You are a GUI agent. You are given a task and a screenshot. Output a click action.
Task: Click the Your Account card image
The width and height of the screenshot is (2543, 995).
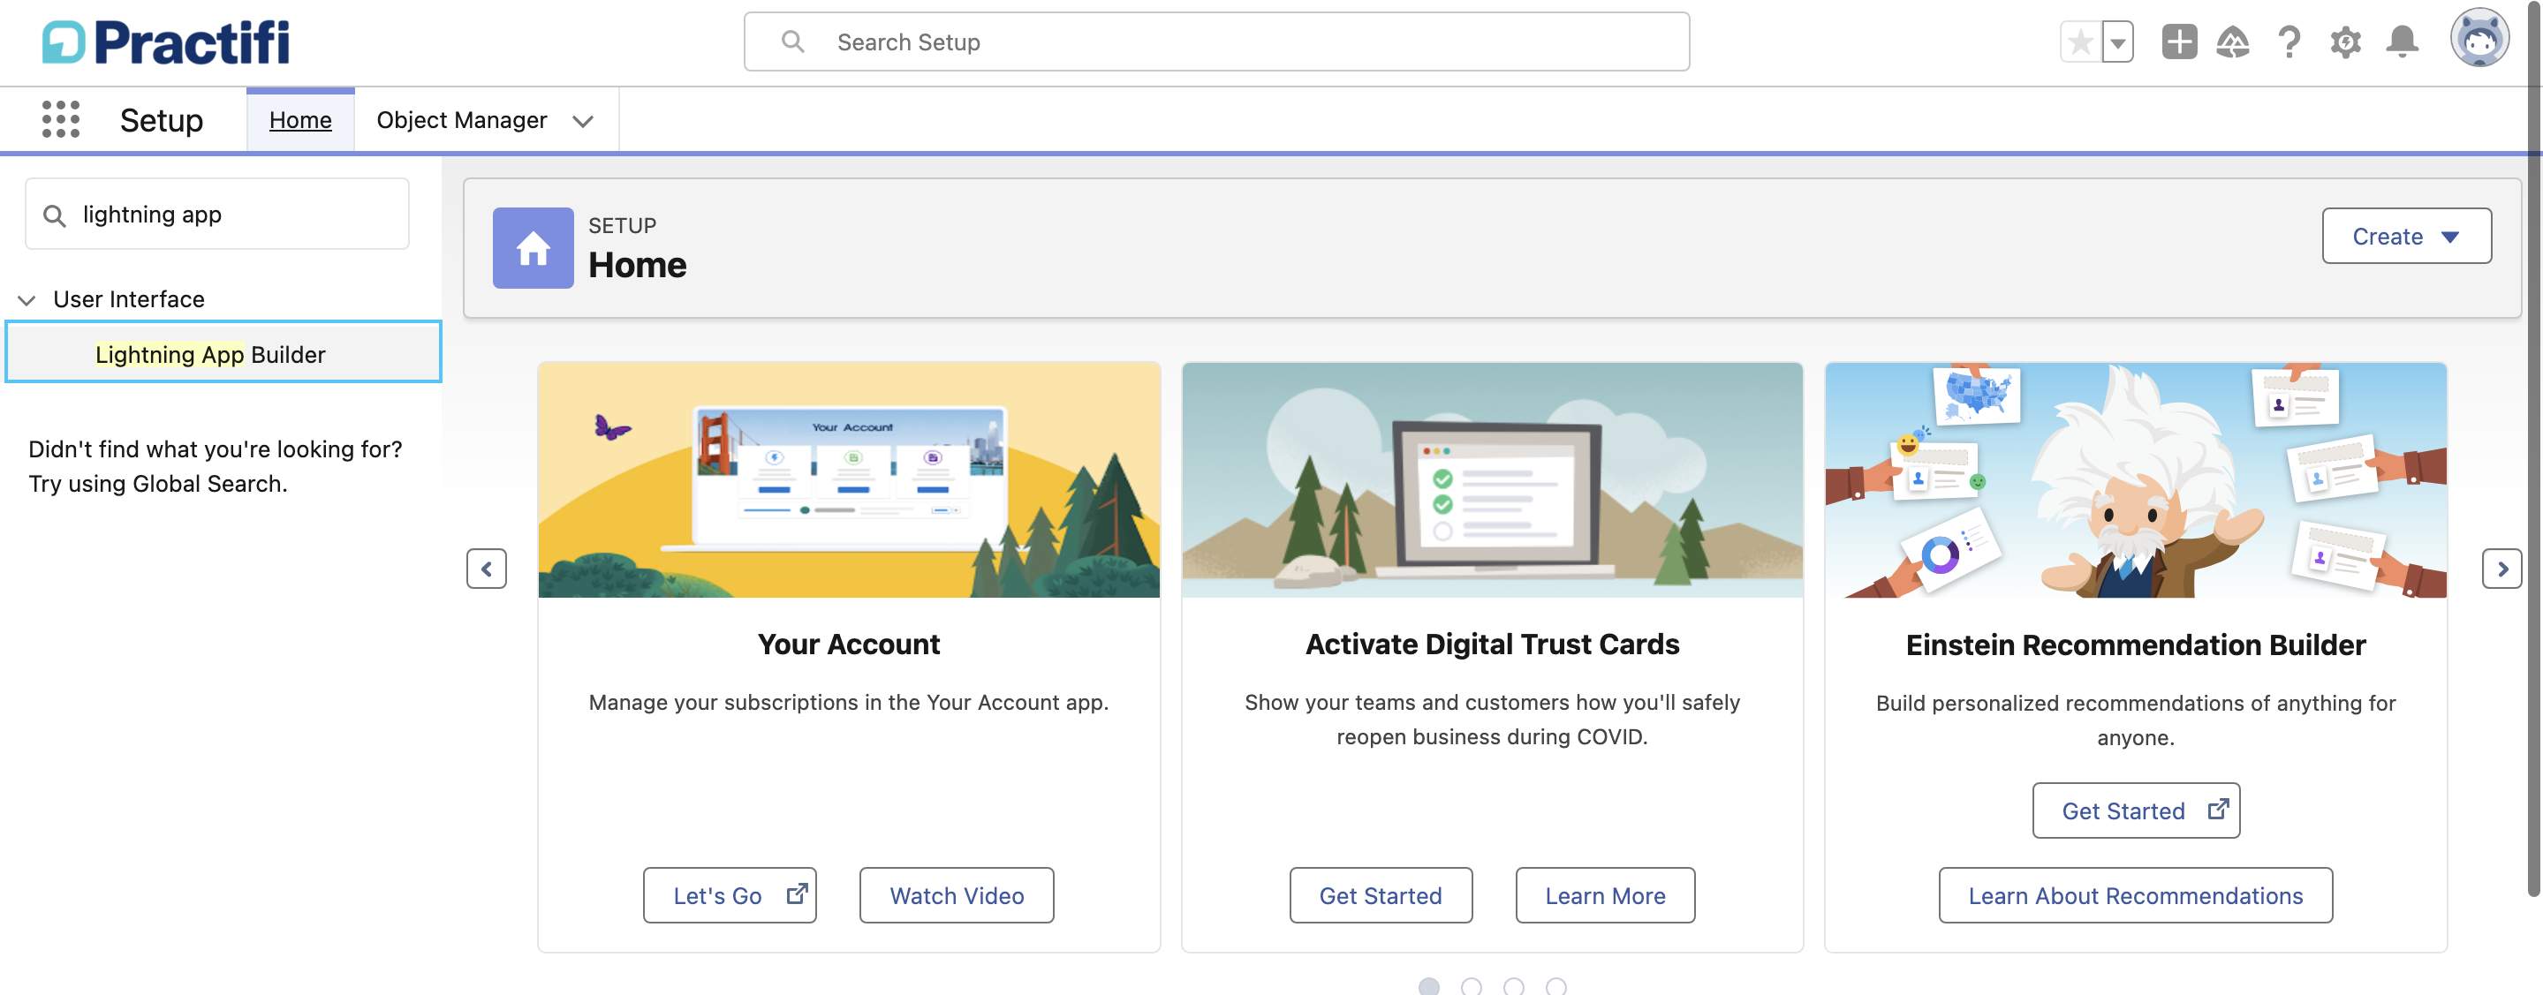coord(849,479)
